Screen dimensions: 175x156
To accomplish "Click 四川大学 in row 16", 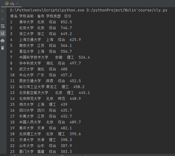I will 26,110.
